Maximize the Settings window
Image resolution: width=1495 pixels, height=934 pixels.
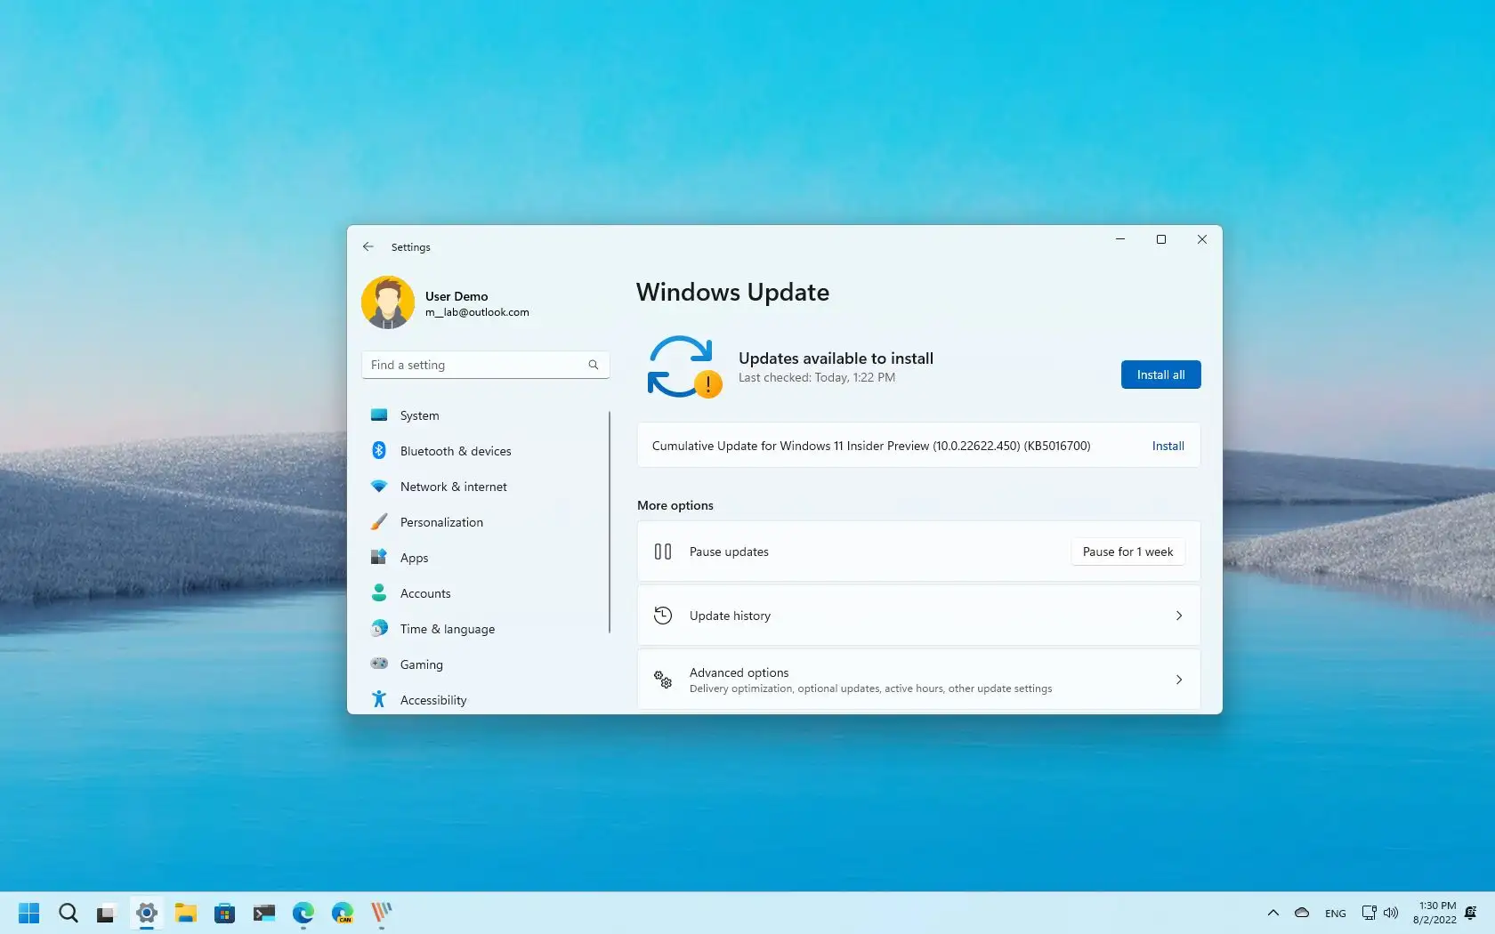[1161, 239]
